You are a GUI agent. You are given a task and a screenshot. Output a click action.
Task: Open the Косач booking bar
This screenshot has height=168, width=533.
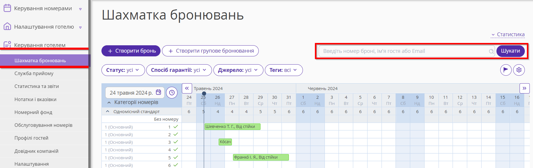coord(225,142)
